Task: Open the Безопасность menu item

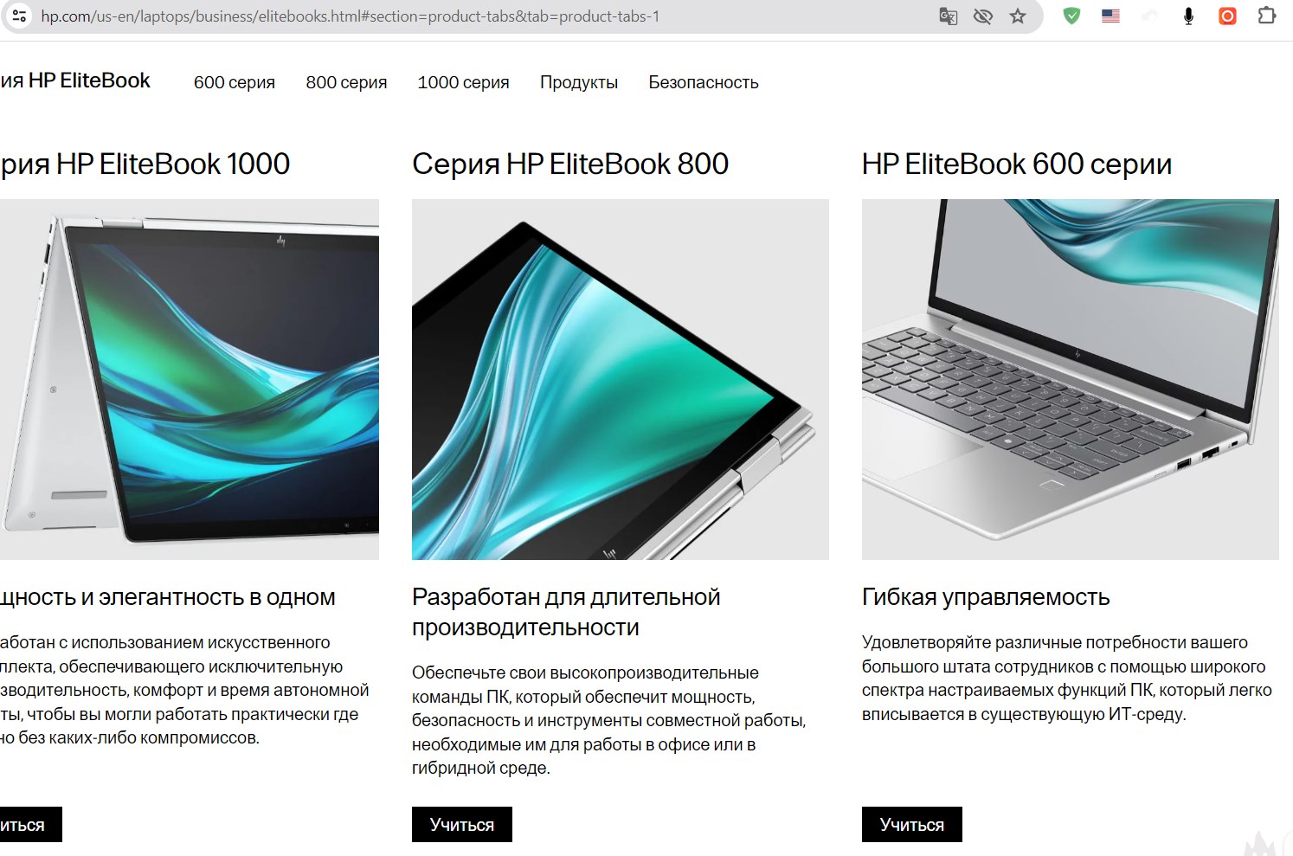Action: click(704, 82)
